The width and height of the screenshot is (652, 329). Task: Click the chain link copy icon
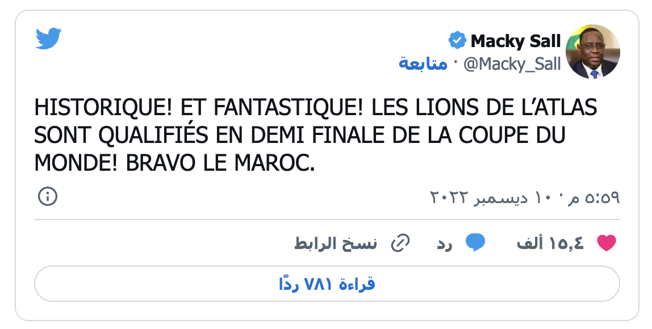(x=400, y=243)
